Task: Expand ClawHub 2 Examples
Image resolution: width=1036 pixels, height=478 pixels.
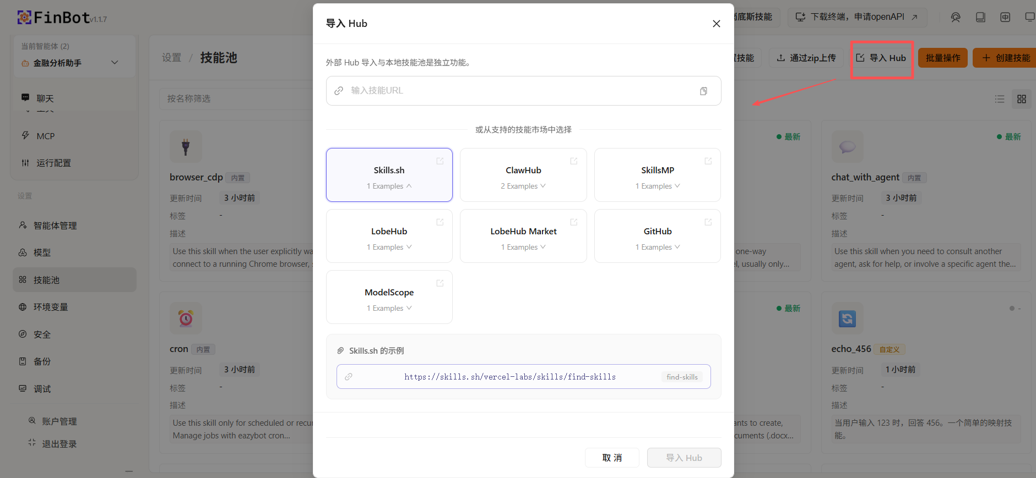Action: tap(523, 186)
